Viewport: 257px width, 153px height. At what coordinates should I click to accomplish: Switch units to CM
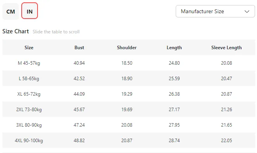click(11, 11)
